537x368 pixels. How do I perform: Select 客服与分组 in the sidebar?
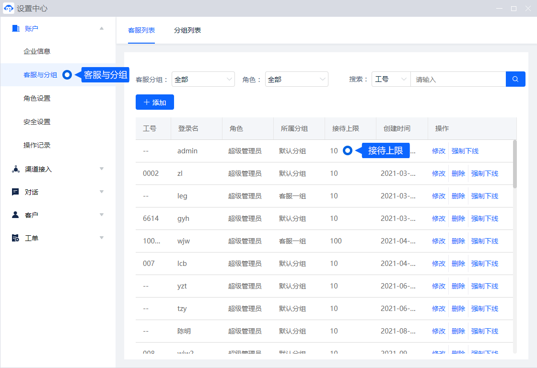pos(40,75)
